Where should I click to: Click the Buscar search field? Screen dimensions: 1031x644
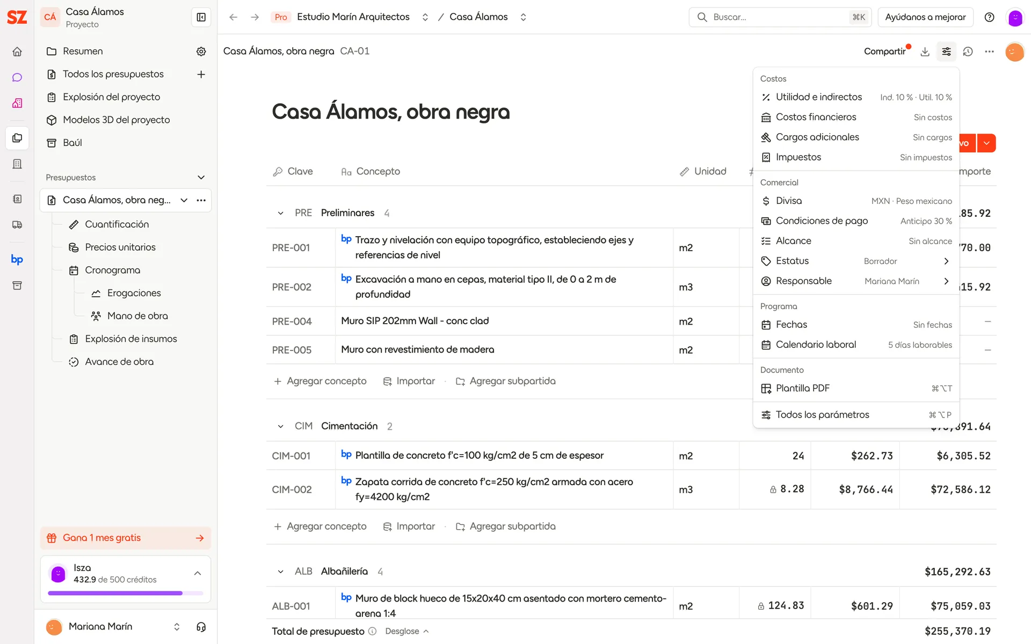[780, 17]
